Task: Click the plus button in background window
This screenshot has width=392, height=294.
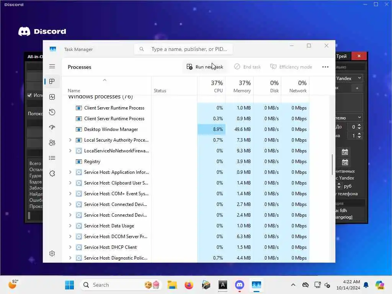Action: 357,88
